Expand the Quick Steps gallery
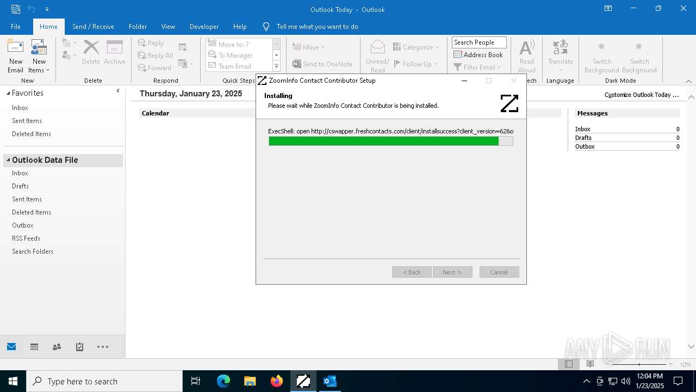The height and width of the screenshot is (392, 696). click(276, 66)
